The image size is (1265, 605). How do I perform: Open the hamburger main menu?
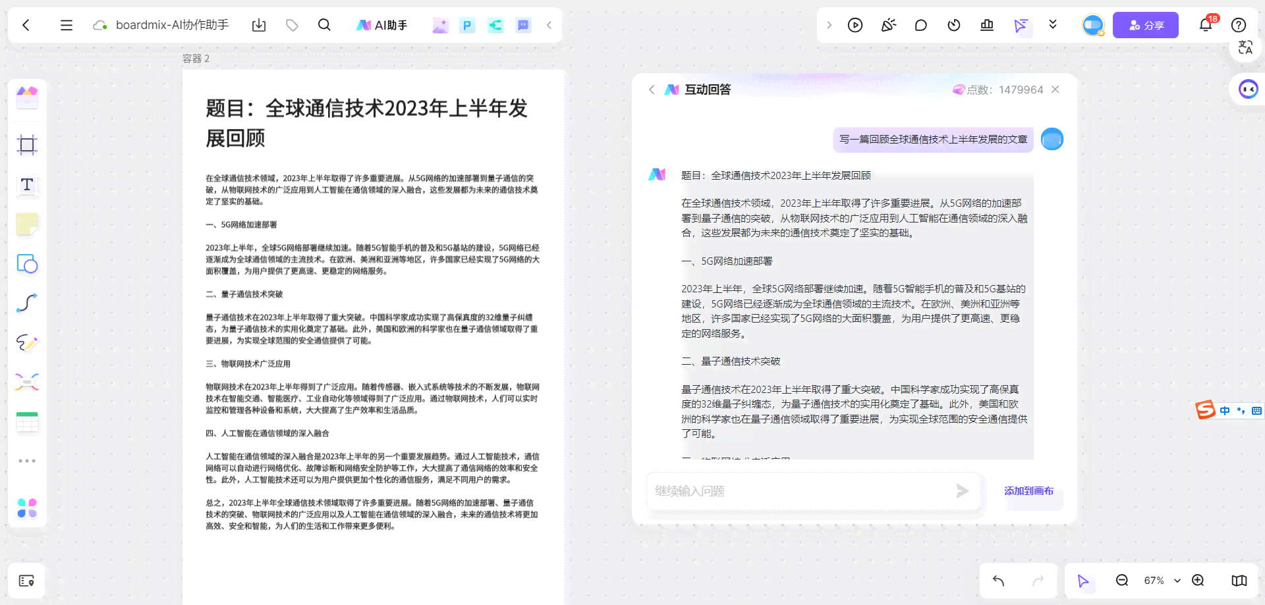click(x=66, y=25)
